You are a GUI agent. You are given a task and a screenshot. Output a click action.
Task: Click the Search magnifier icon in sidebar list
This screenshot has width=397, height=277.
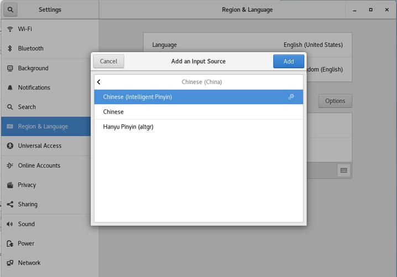point(10,107)
